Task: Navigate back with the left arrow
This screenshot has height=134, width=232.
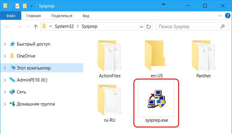Action: pyautogui.click(x=7, y=27)
